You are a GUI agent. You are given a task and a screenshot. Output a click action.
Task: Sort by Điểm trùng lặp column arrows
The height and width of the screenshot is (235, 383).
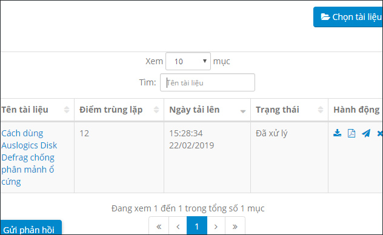click(x=156, y=110)
